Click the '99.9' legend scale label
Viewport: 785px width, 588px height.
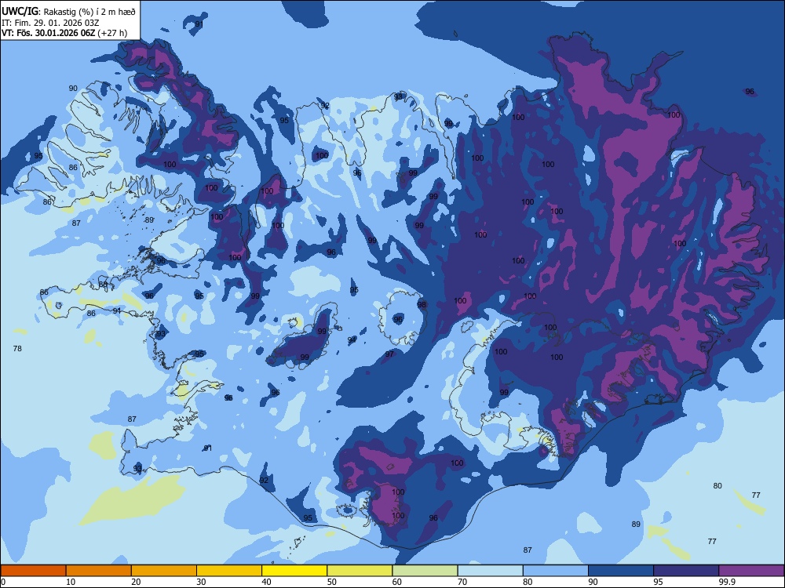[727, 582]
